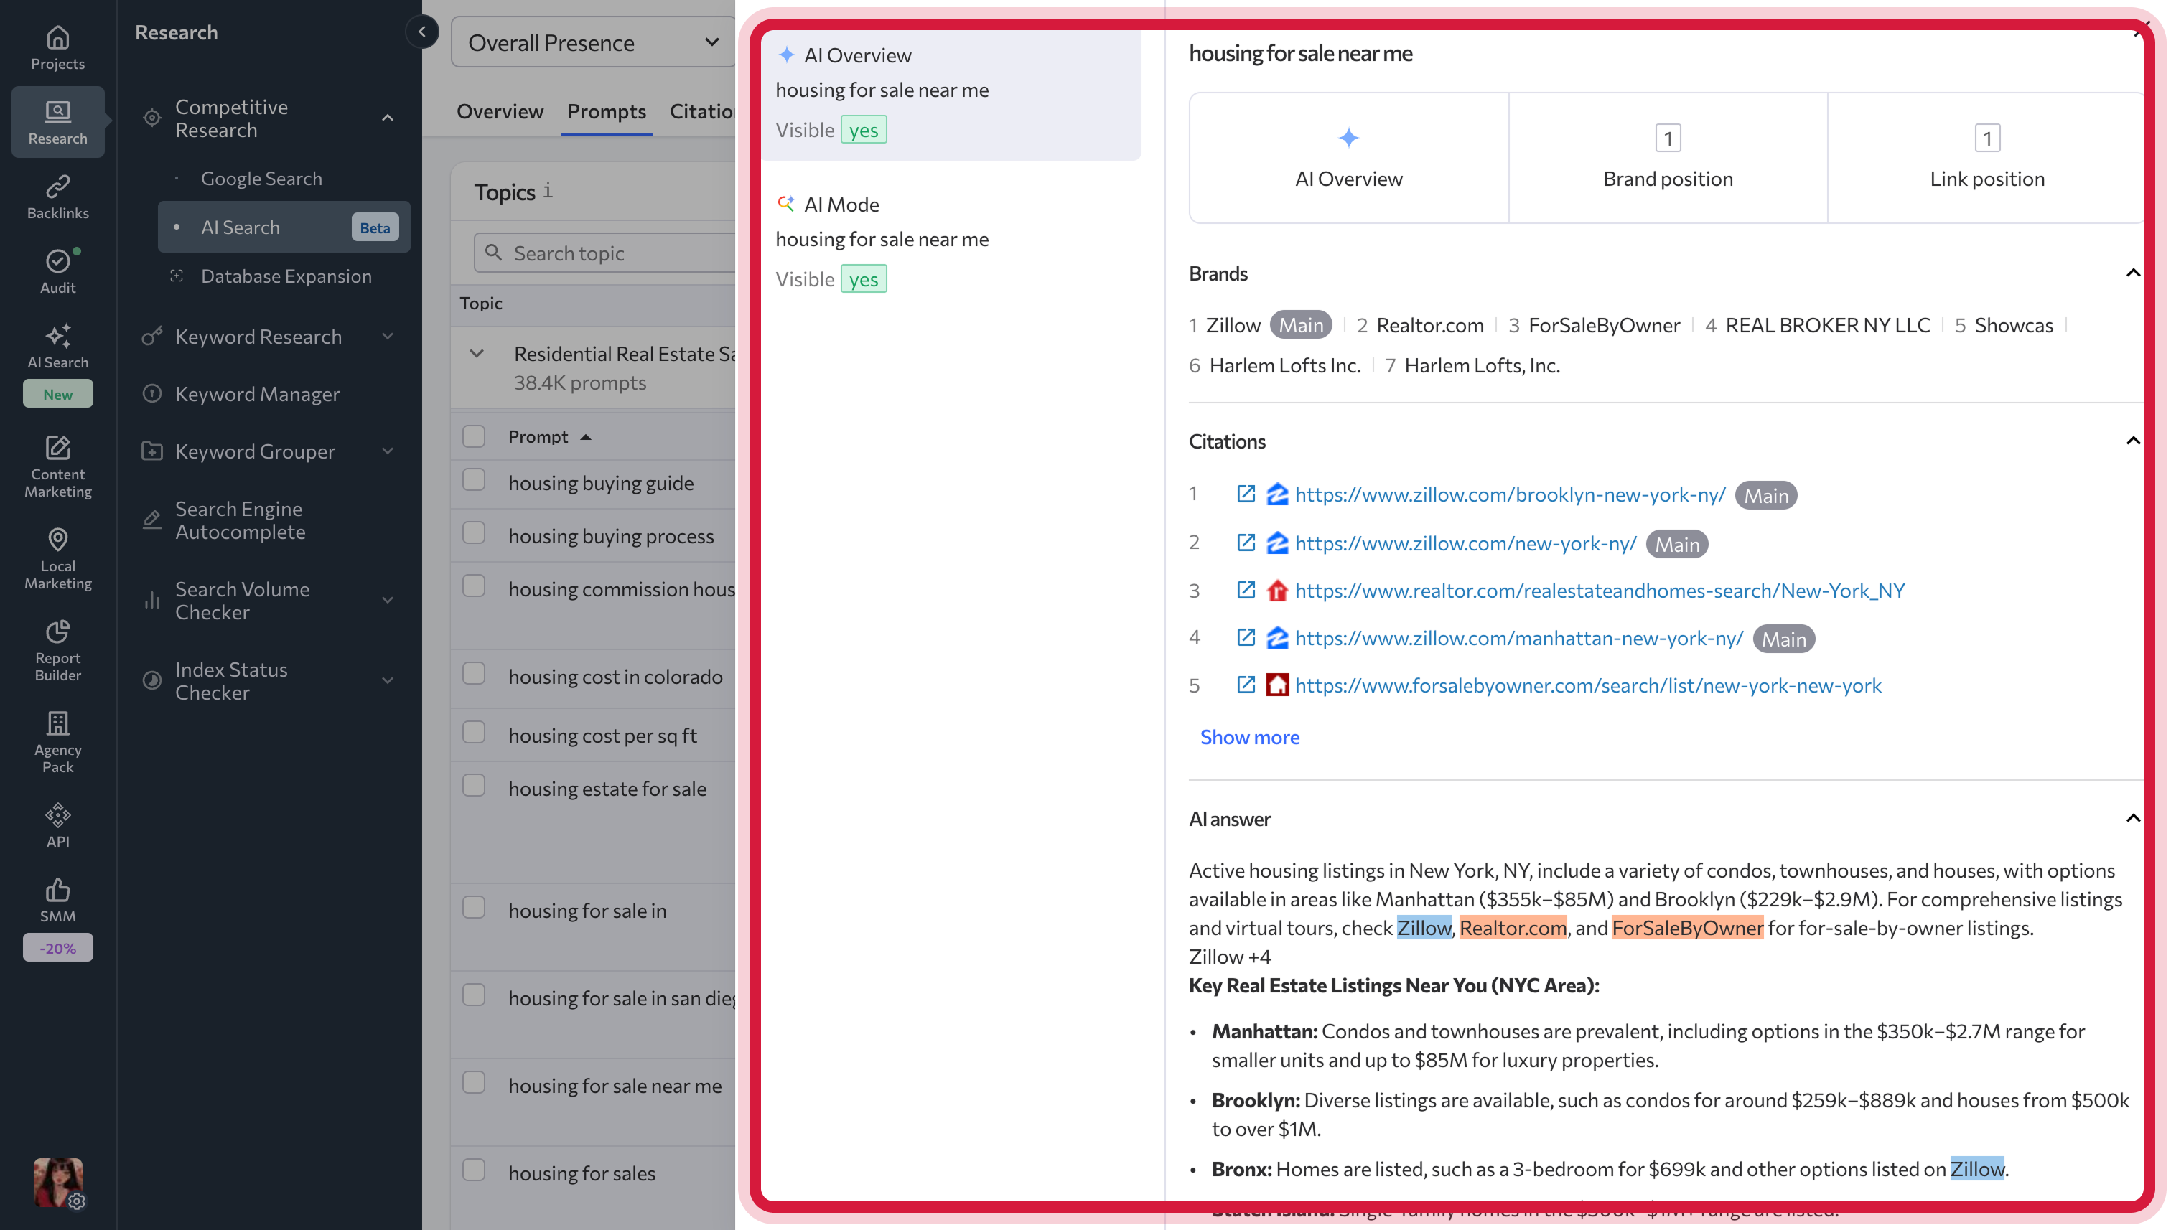The image size is (2171, 1230).
Task: Click the Search Engine Autocomplete pencil icon
Action: point(152,520)
